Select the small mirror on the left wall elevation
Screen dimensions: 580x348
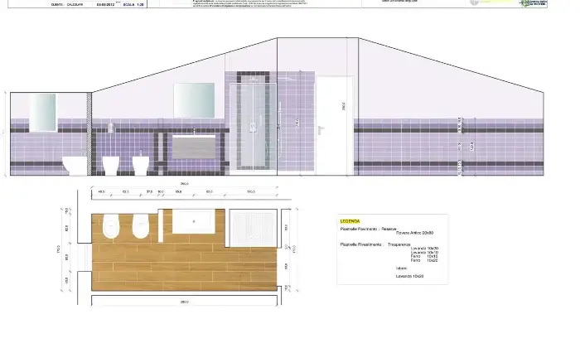[42, 113]
